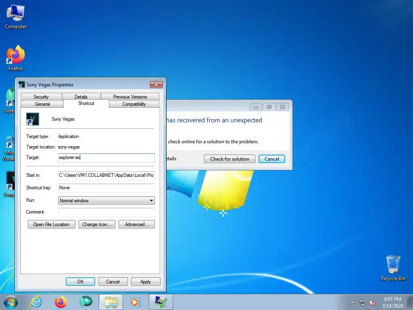
Task: Show hidden system tray icons
Action: pos(353,302)
